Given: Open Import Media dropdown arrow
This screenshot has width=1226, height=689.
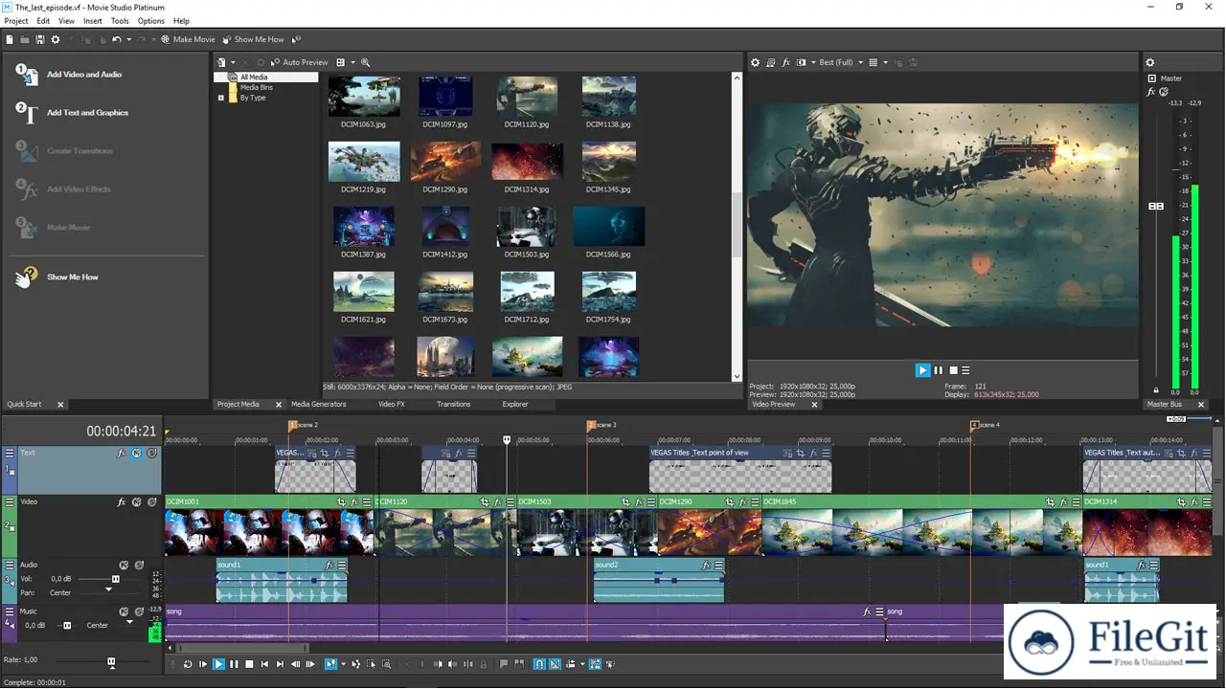Looking at the screenshot, I should (x=233, y=62).
